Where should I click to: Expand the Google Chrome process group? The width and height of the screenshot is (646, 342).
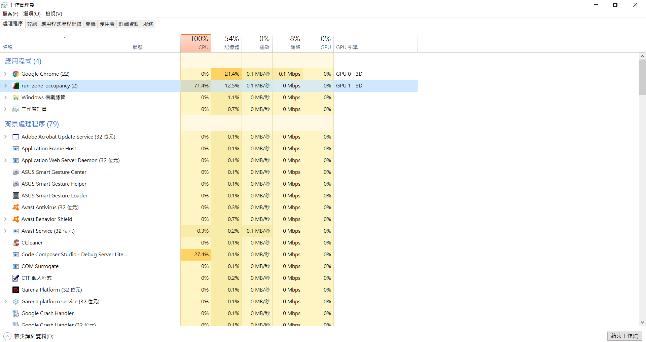(x=5, y=74)
